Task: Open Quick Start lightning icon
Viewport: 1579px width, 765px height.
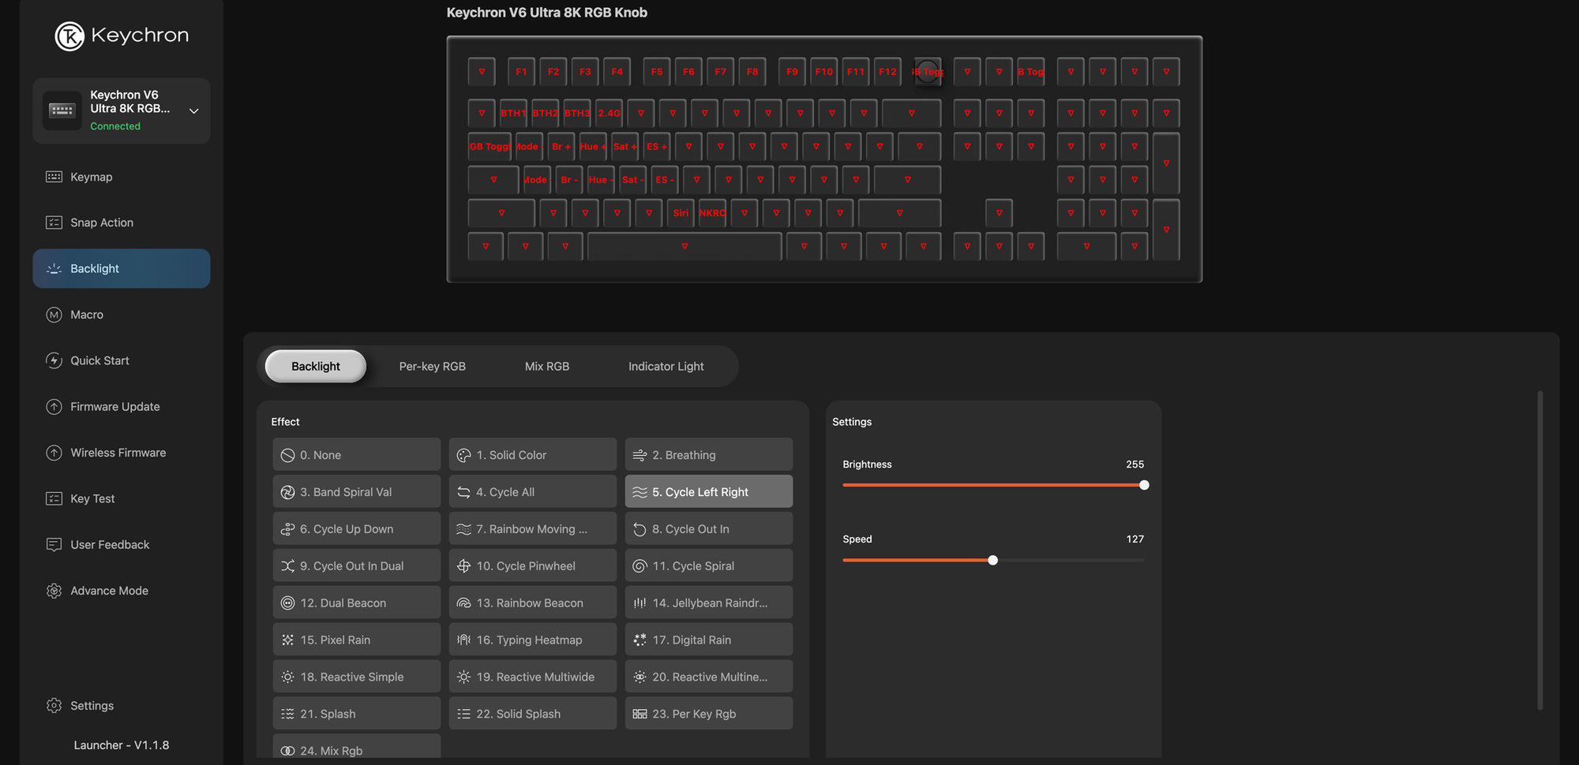Action: pyautogui.click(x=54, y=360)
